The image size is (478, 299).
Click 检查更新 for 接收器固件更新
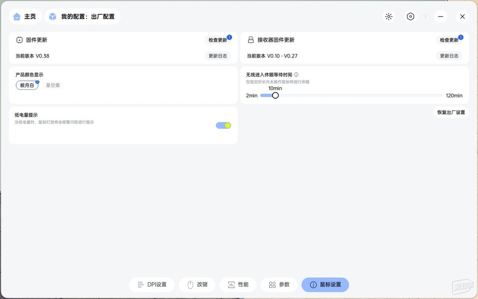pos(449,40)
